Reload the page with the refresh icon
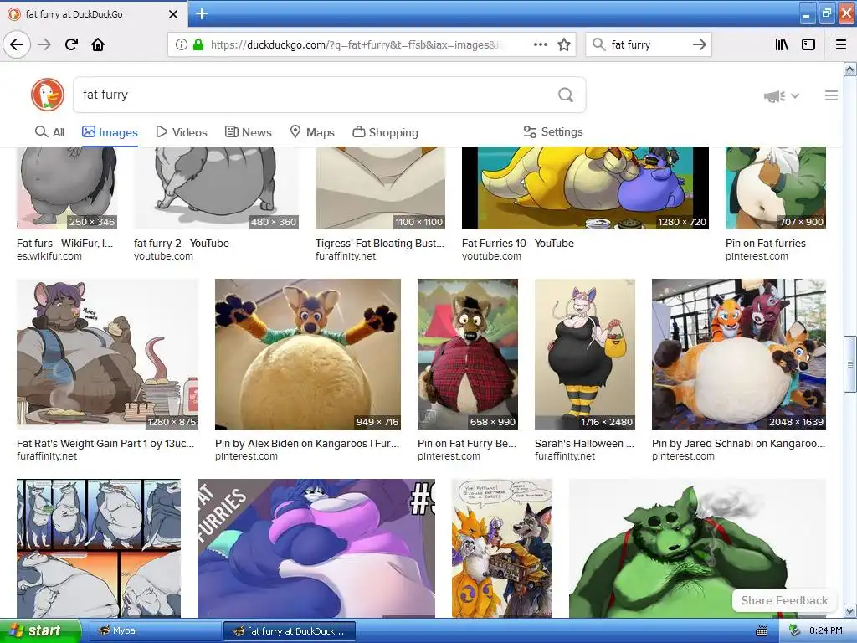Screen dimensions: 857x643 click(71, 44)
